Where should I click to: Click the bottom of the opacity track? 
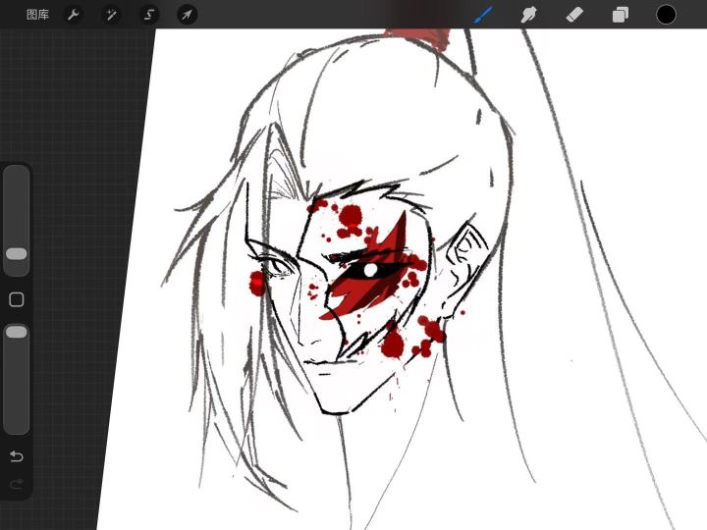click(17, 428)
